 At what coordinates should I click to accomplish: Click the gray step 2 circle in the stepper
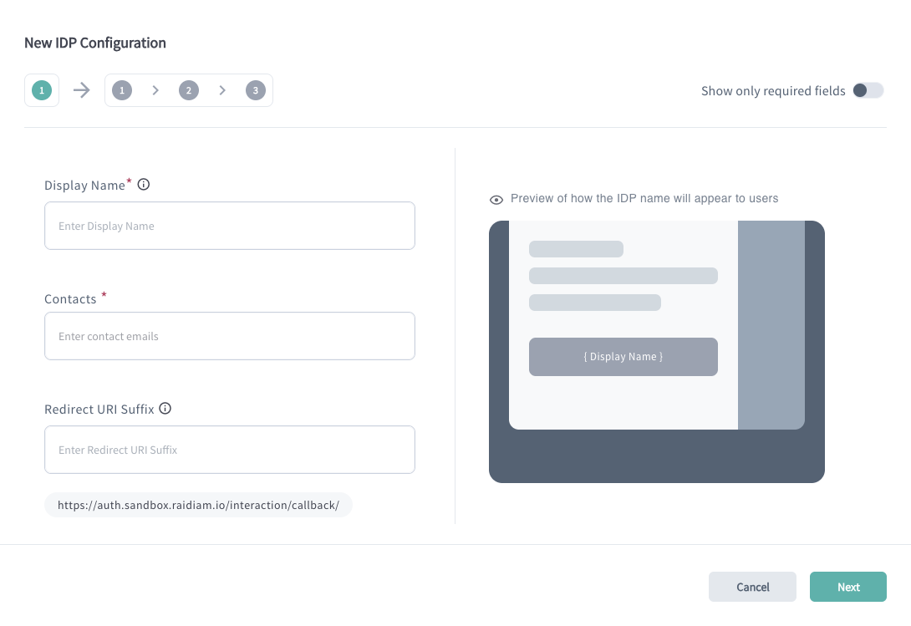(x=189, y=89)
